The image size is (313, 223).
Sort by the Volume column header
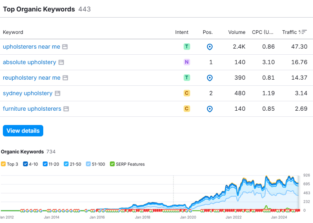pyautogui.click(x=237, y=32)
